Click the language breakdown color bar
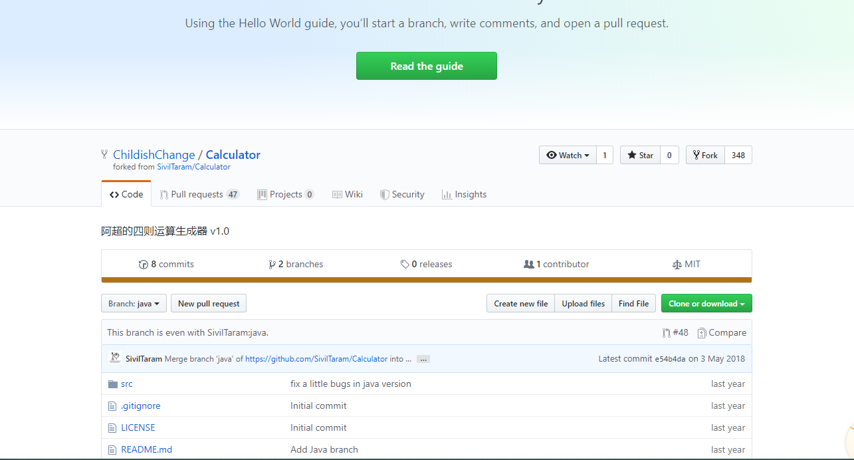This screenshot has width=854, height=460. (x=426, y=280)
